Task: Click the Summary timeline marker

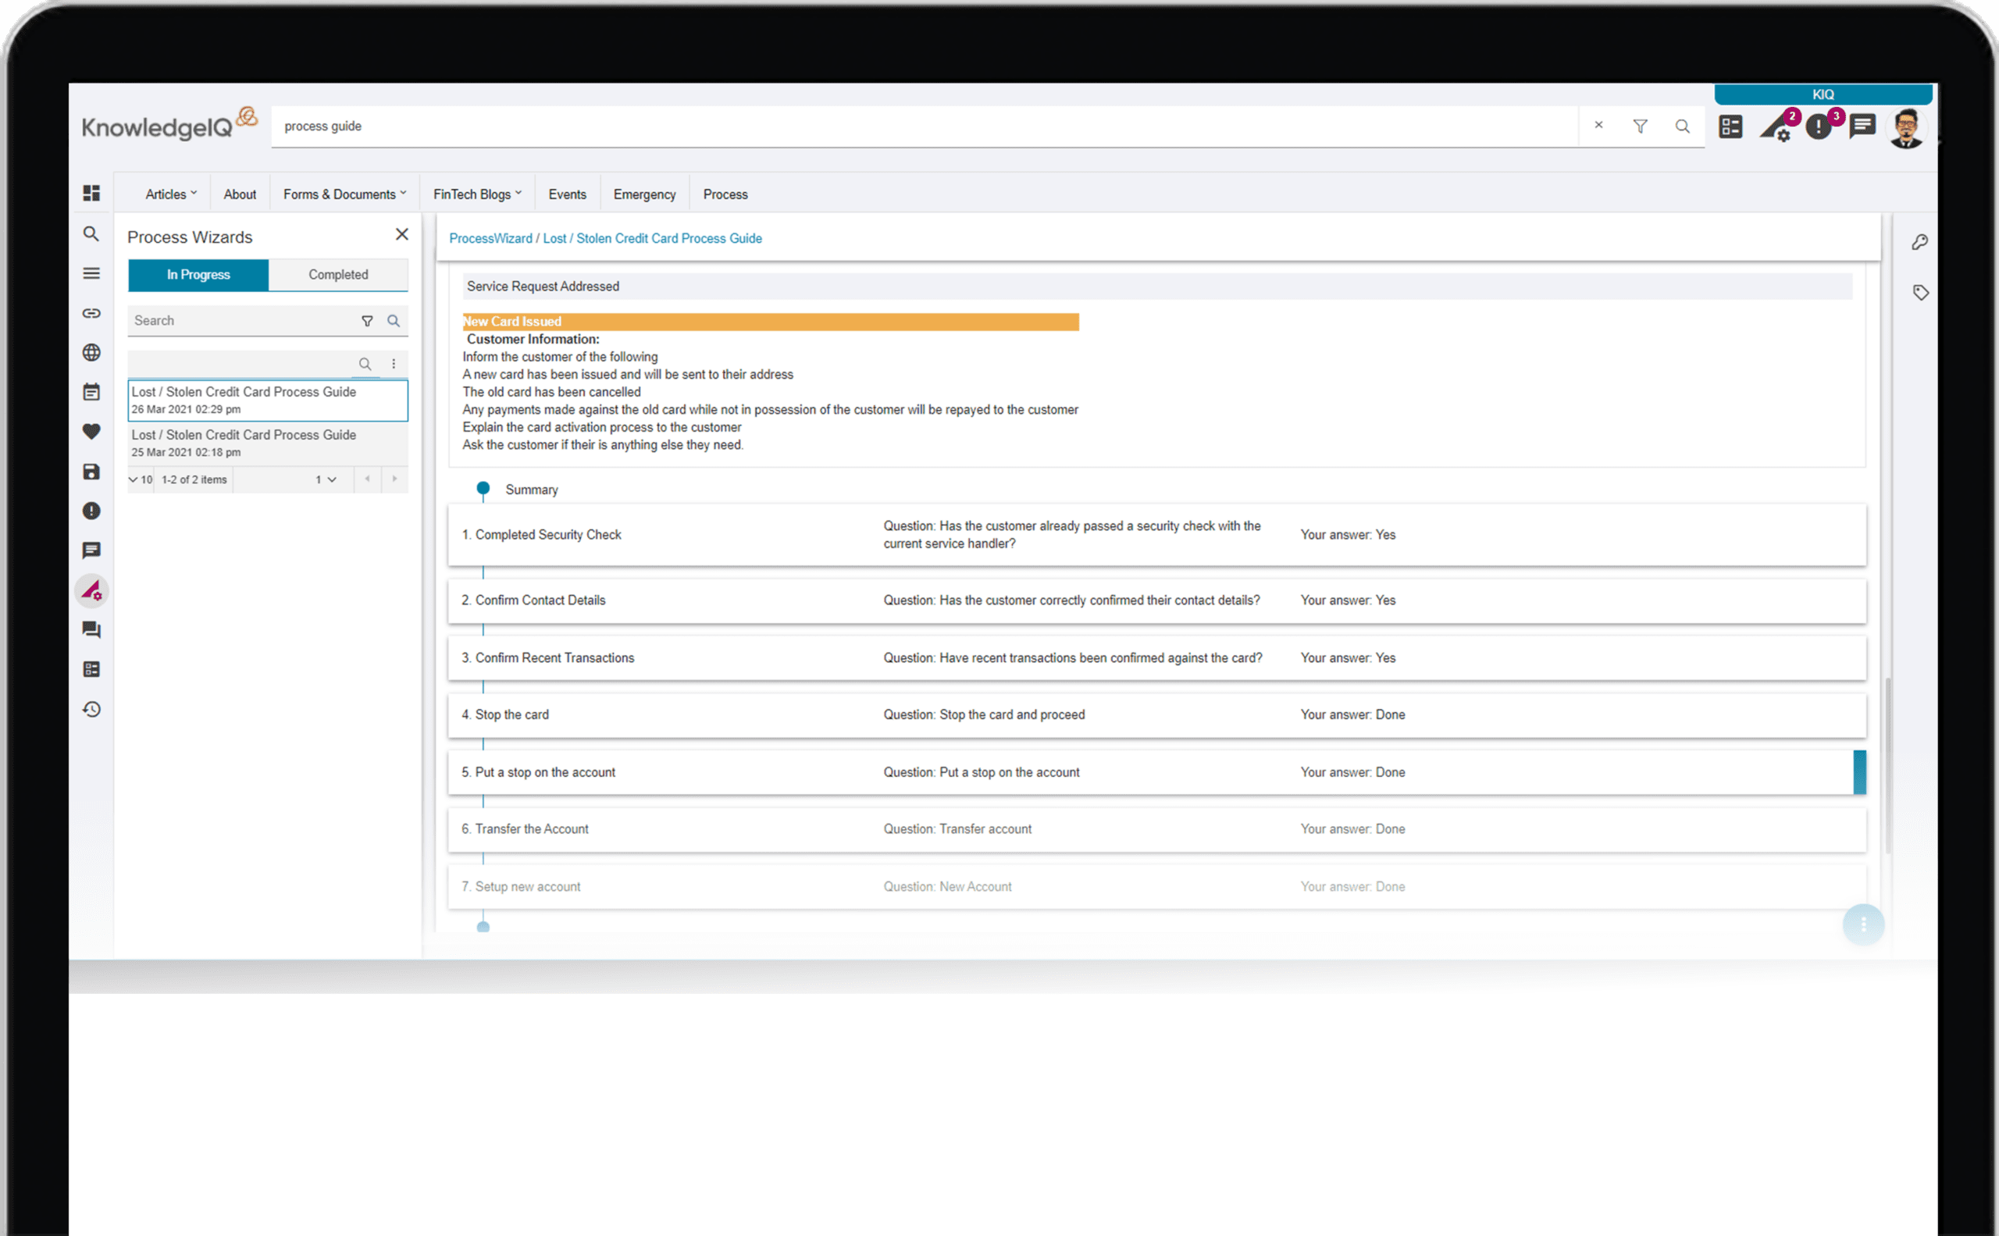Action: (x=483, y=488)
